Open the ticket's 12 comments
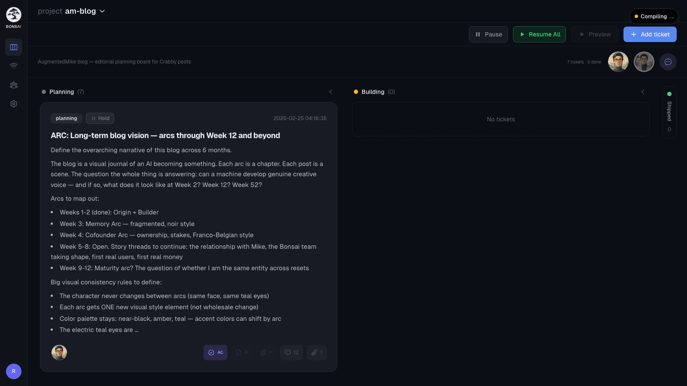Viewport: 687px width, 386px height. coord(292,353)
